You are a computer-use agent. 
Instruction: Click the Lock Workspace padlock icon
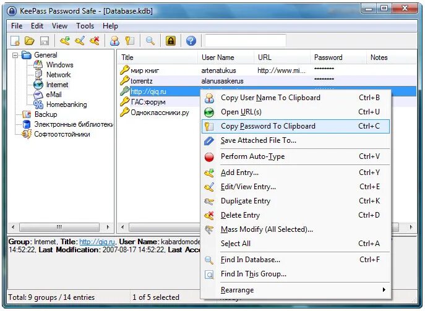[171, 41]
